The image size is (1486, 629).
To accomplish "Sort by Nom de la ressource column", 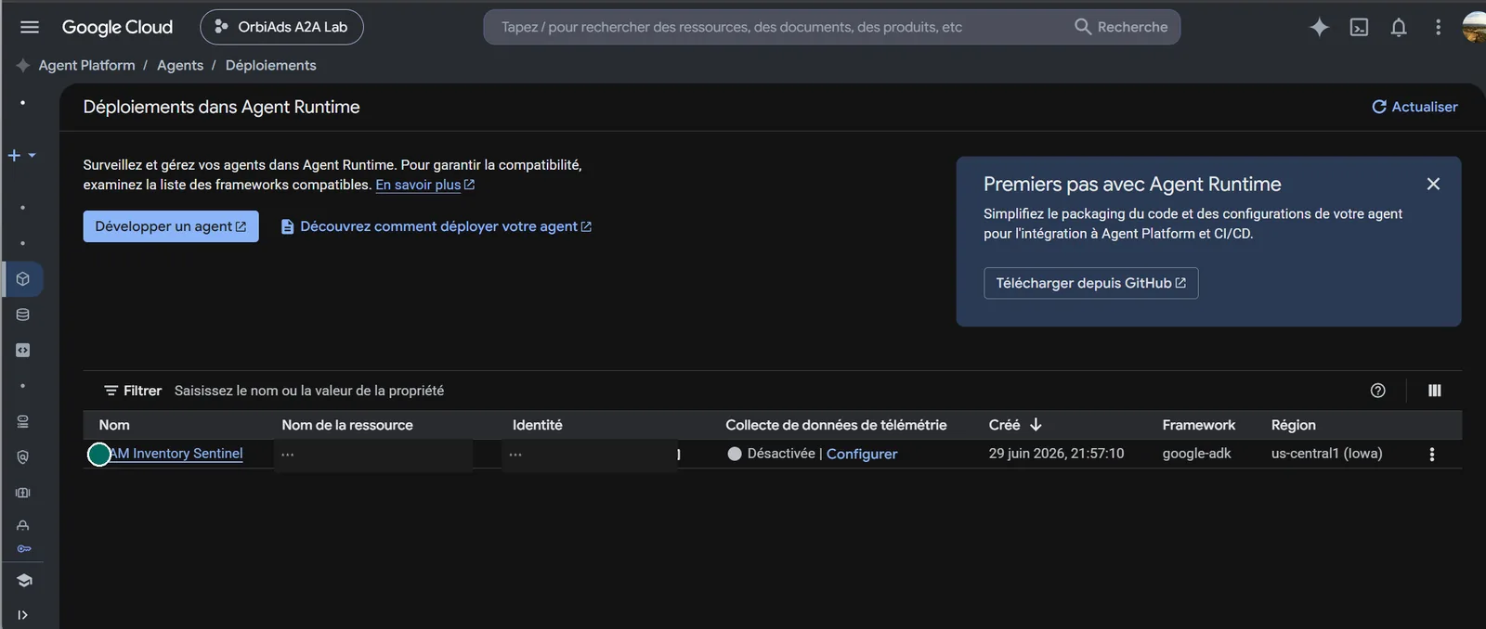I will (347, 425).
